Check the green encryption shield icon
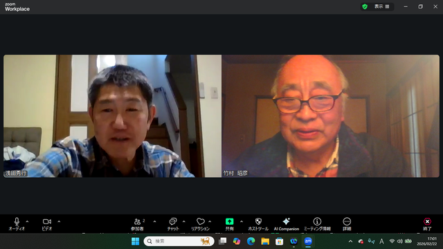443x249 pixels. [365, 6]
